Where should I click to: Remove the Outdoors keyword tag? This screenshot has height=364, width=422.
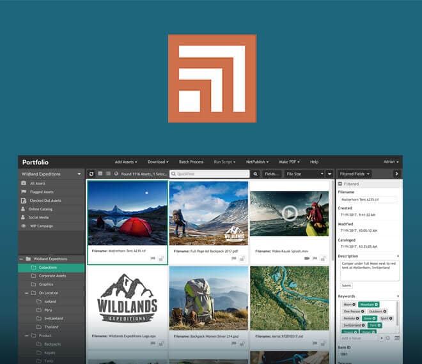click(385, 311)
